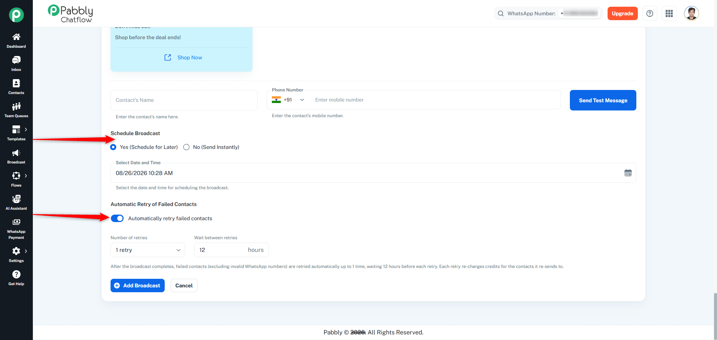Open the Contacts sidebar icon
Viewport: 717px width, 340px height.
tap(16, 83)
